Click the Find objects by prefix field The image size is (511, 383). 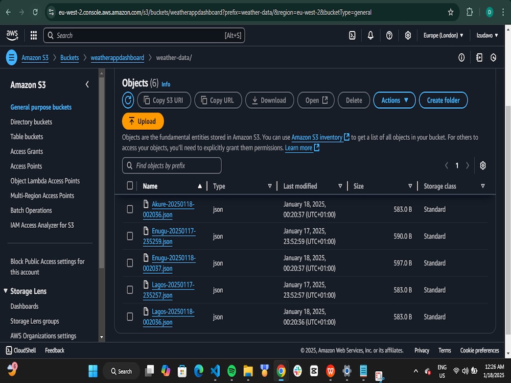pos(172,165)
